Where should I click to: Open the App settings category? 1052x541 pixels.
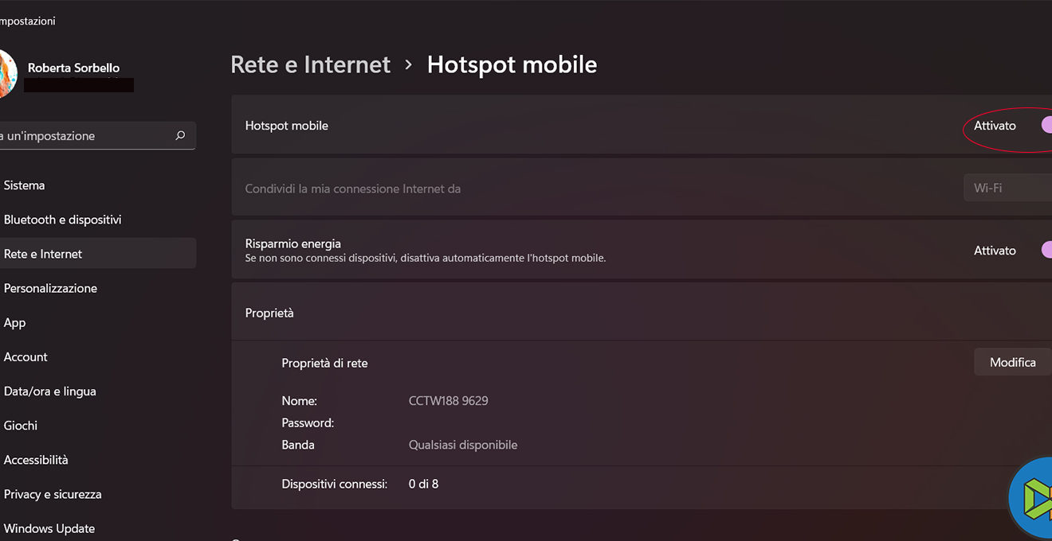point(14,322)
